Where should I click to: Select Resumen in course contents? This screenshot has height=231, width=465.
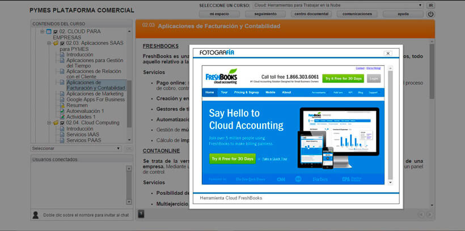77,105
